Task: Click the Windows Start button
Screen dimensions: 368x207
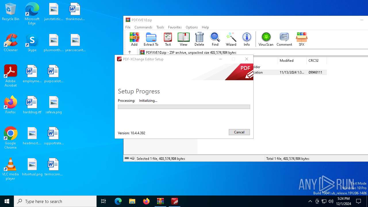Action: 7,201
